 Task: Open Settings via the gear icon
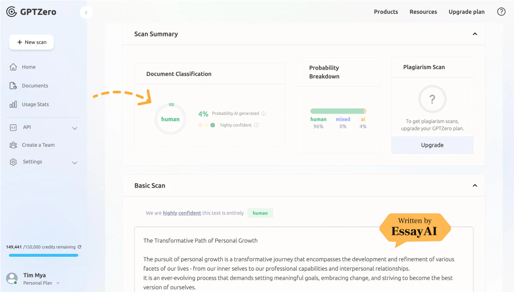pos(13,162)
